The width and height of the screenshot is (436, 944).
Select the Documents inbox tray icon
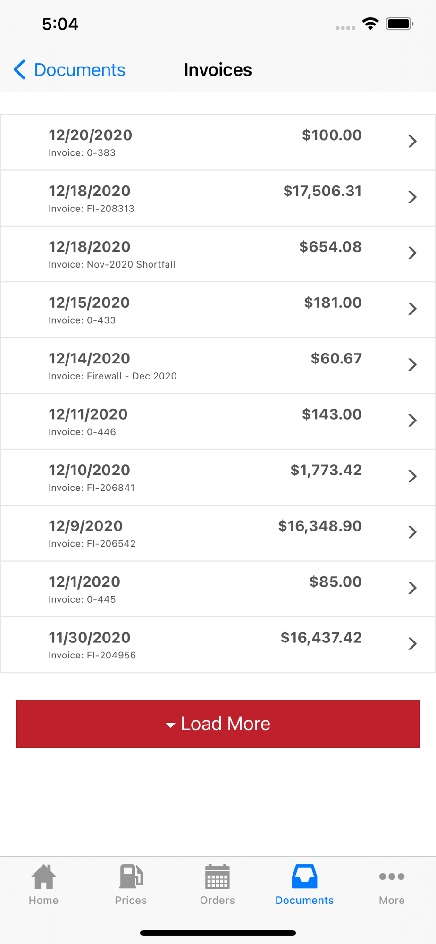pyautogui.click(x=304, y=877)
